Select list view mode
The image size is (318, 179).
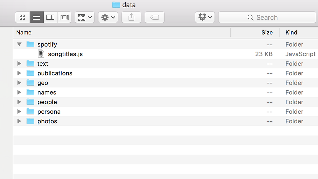click(x=37, y=17)
